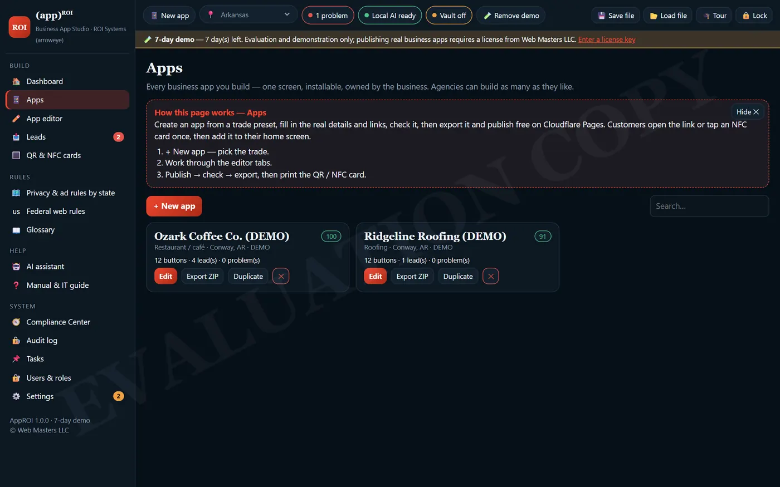Click the Ozark Coffee score badge 100
The image size is (780, 487).
click(331, 237)
